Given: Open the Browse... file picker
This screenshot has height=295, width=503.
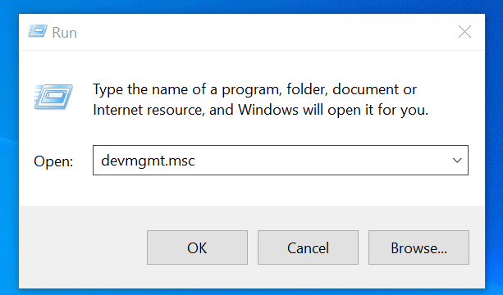Looking at the screenshot, I should coord(418,247).
